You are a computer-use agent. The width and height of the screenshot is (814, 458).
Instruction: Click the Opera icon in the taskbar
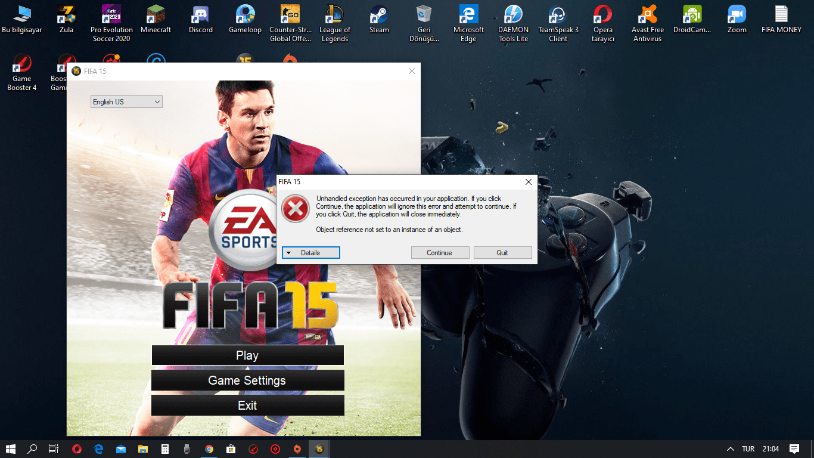[77, 449]
